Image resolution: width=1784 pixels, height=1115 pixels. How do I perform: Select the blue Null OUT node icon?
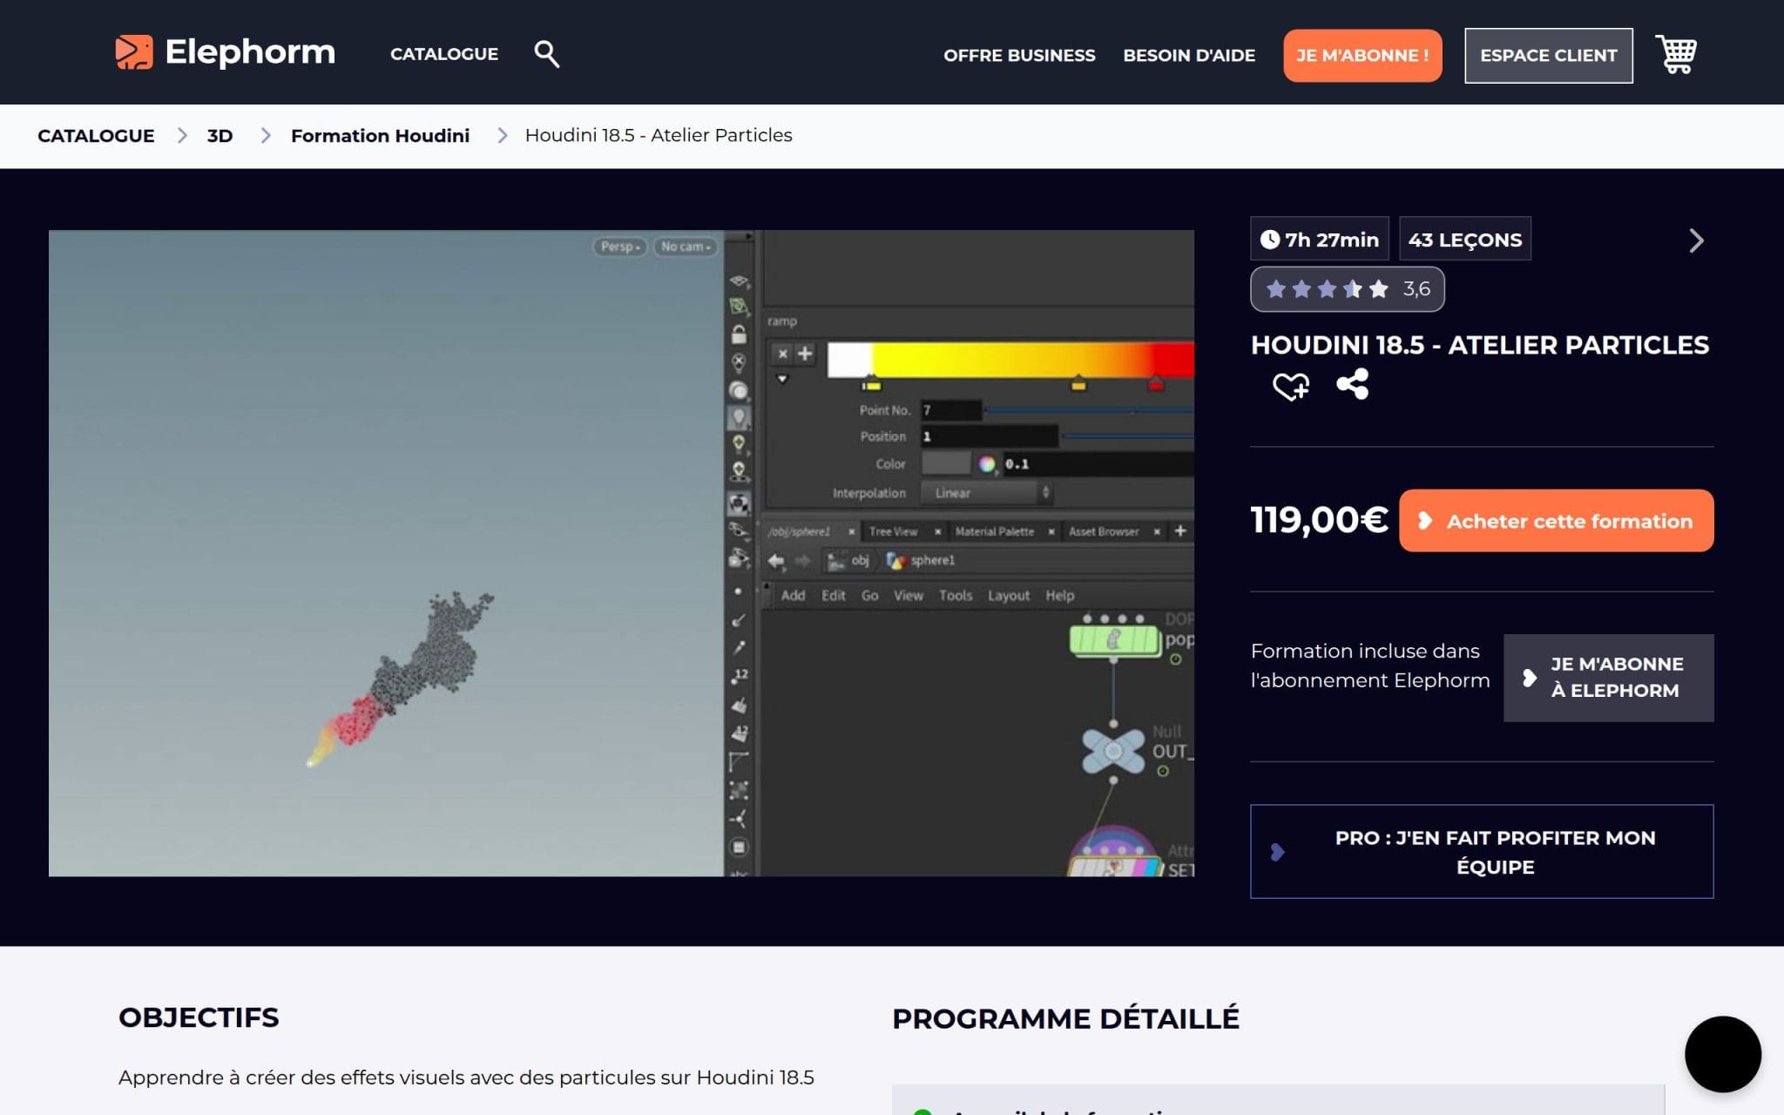pos(1113,751)
